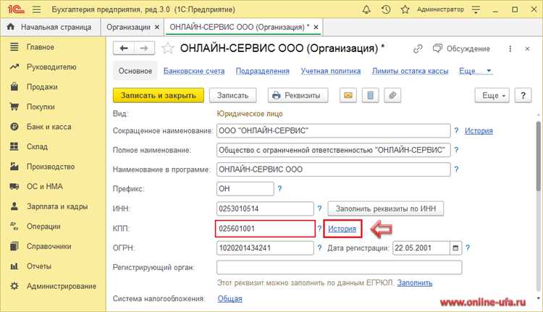The height and width of the screenshot is (312, 543).
Task: Navigate back with the left arrow button
Action: 124,48
